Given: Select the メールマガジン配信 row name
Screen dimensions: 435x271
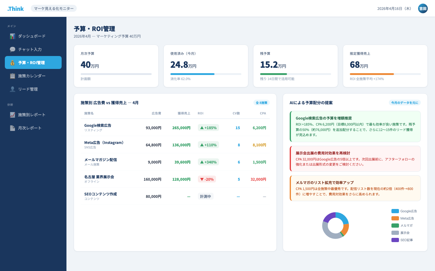Looking at the screenshot, I should 101,160.
